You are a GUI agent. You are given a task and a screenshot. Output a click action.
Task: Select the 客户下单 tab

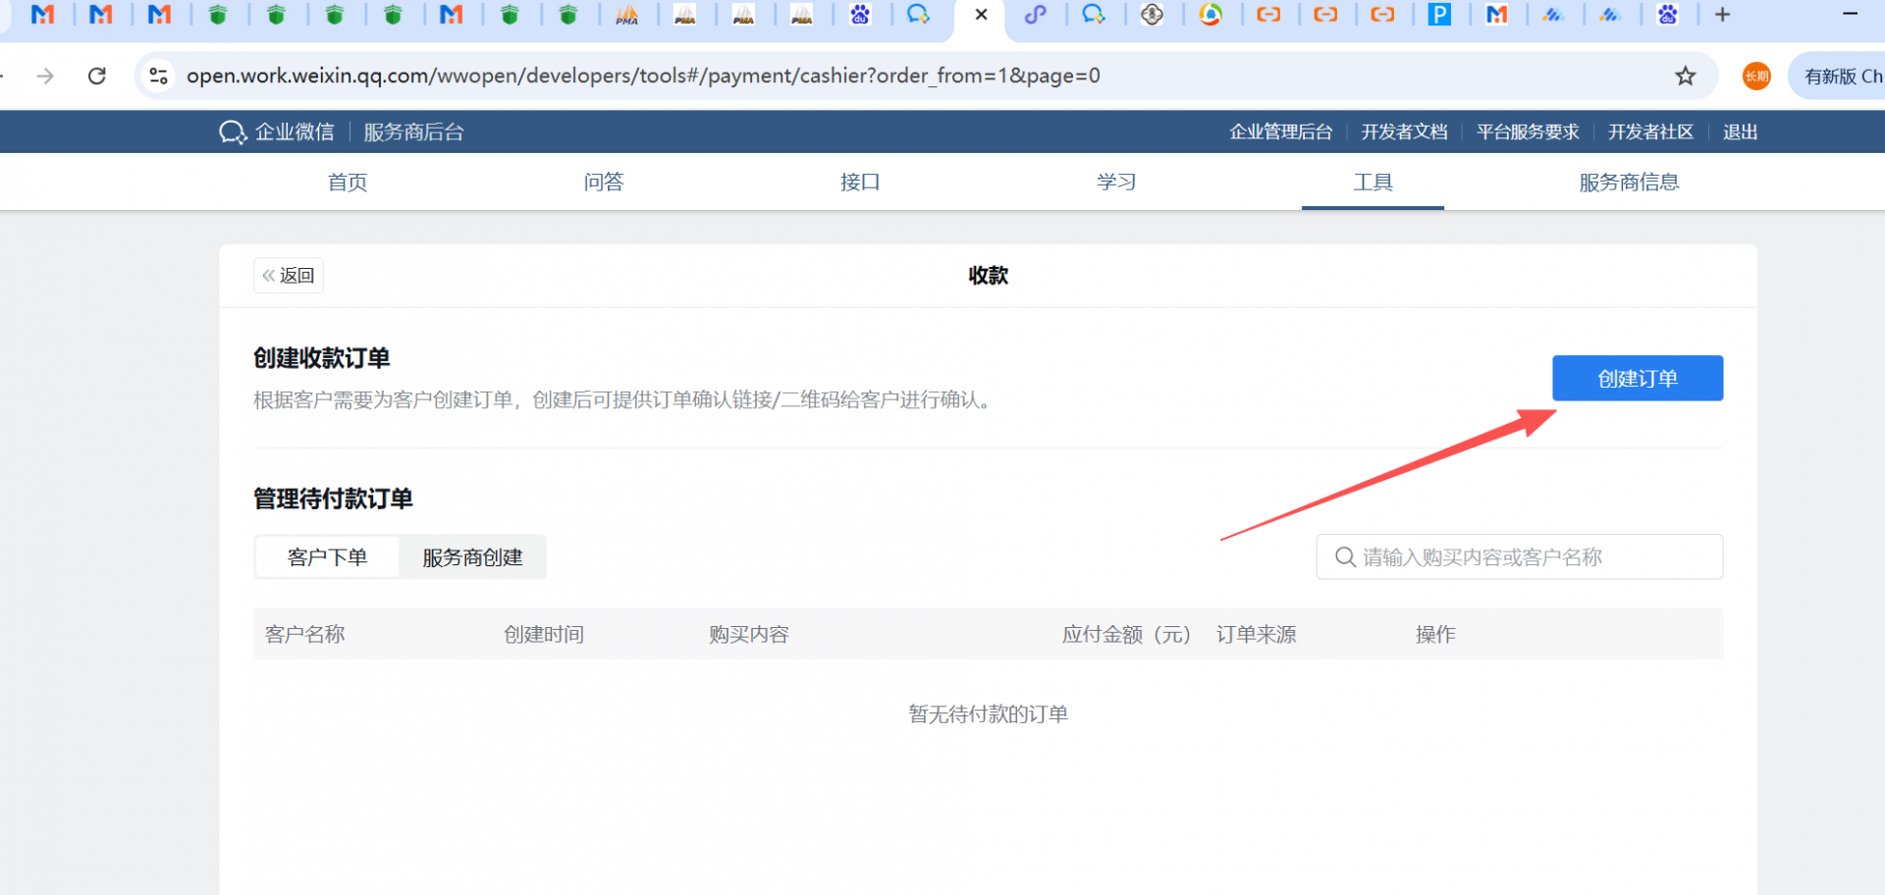(x=327, y=557)
